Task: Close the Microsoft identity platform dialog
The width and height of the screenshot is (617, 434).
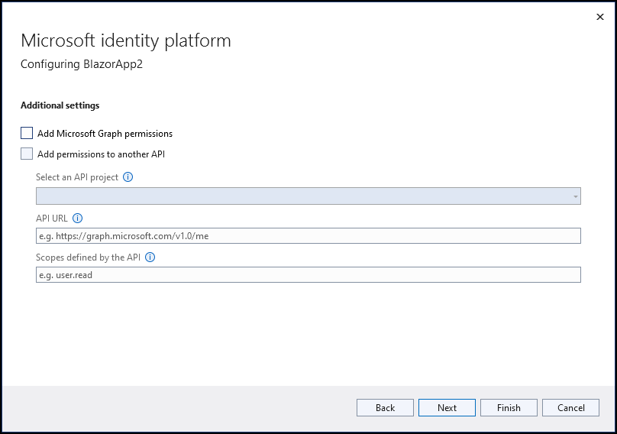Action: coord(599,16)
